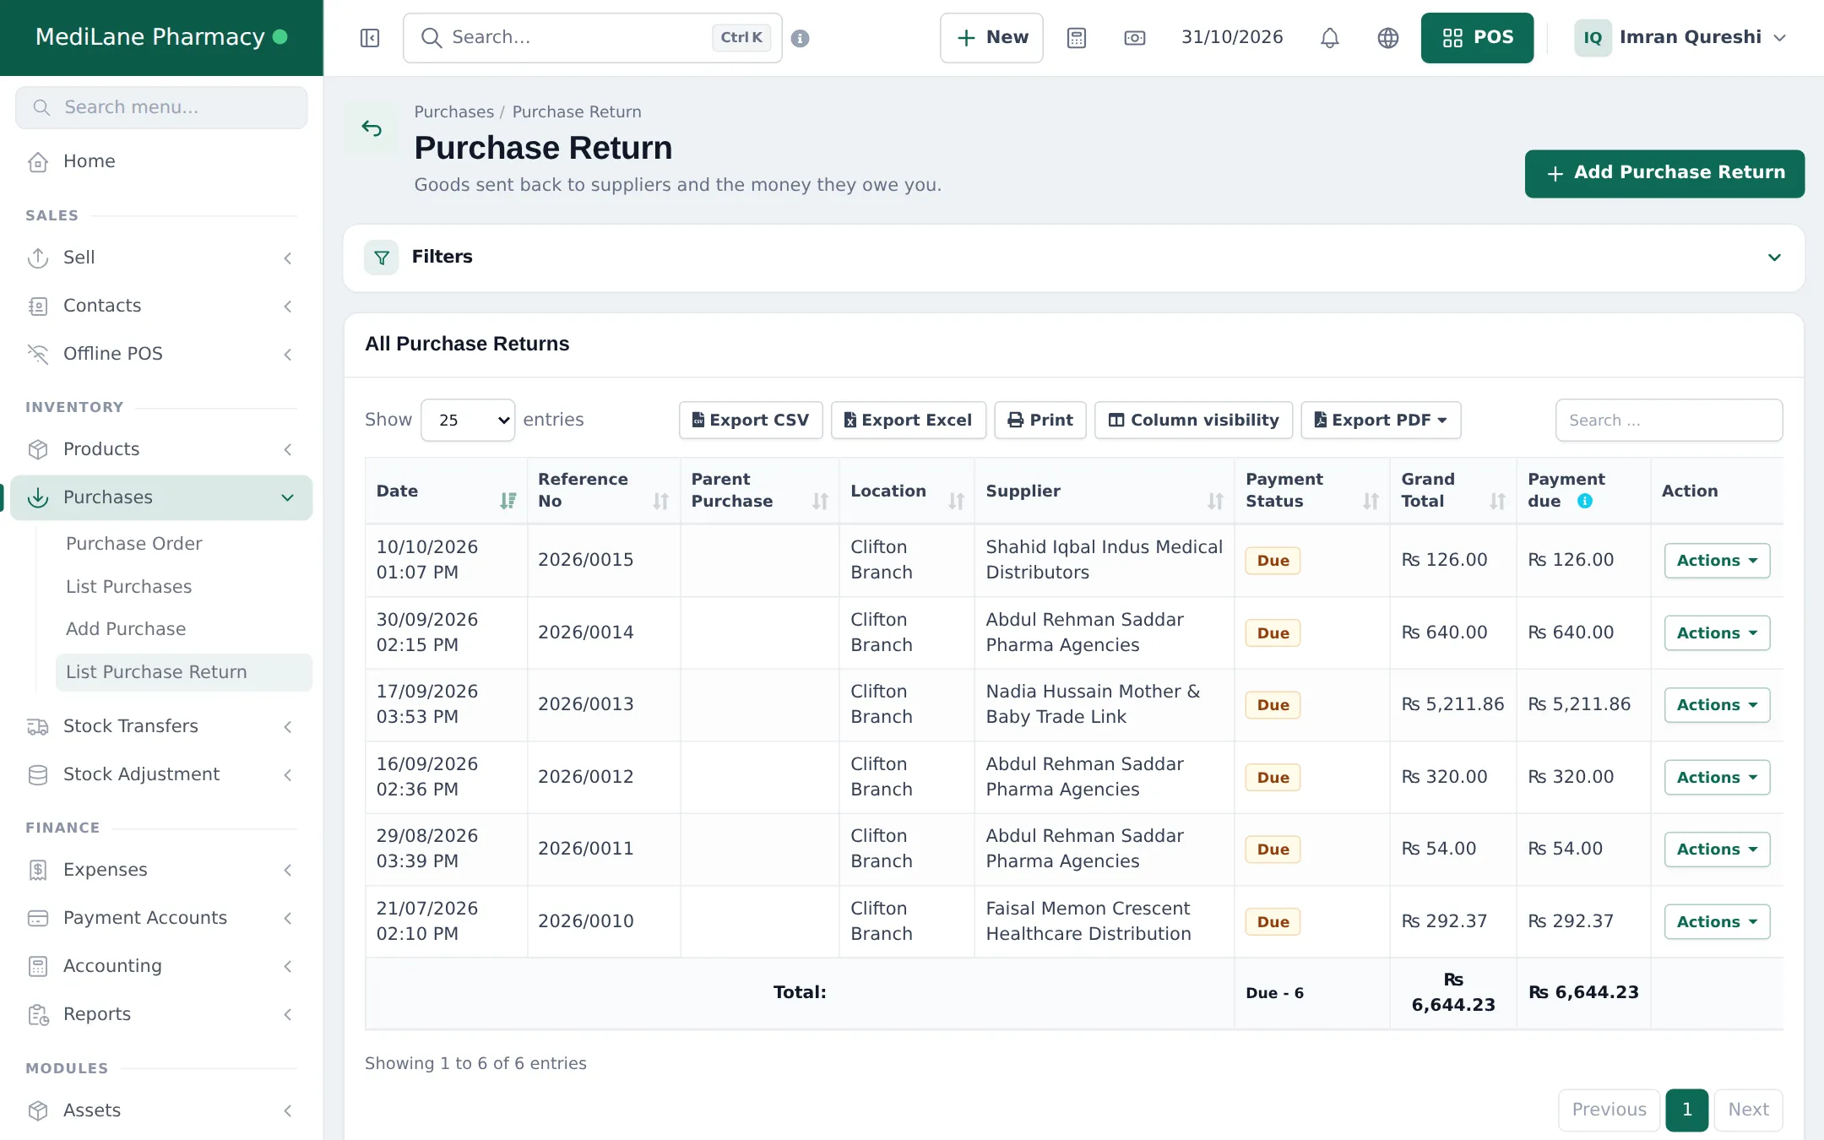Screen dimensions: 1824x1140
Task: Expand the Filters panel chevron
Action: click(1774, 258)
